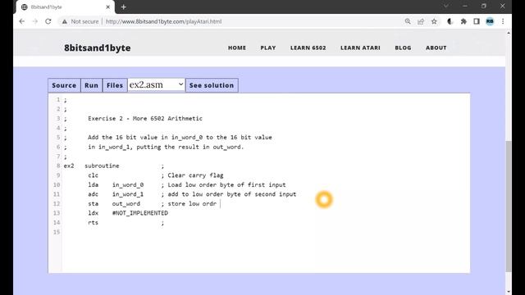Click the 'Exercise 2 - More 6502 Arithmetic' comment
Image resolution: width=525 pixels, height=295 pixels.
tap(145, 118)
